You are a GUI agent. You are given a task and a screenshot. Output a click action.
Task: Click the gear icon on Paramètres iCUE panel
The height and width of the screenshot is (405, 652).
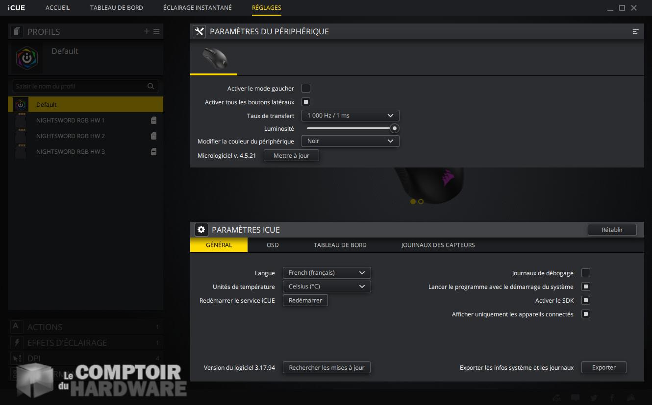[x=201, y=229]
